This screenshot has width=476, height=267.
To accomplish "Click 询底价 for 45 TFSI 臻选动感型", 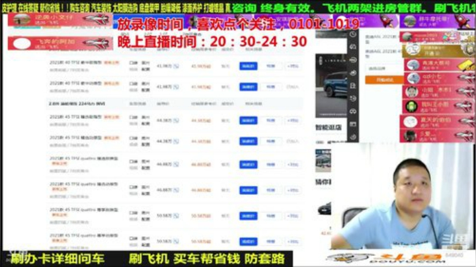I will click(249, 141).
